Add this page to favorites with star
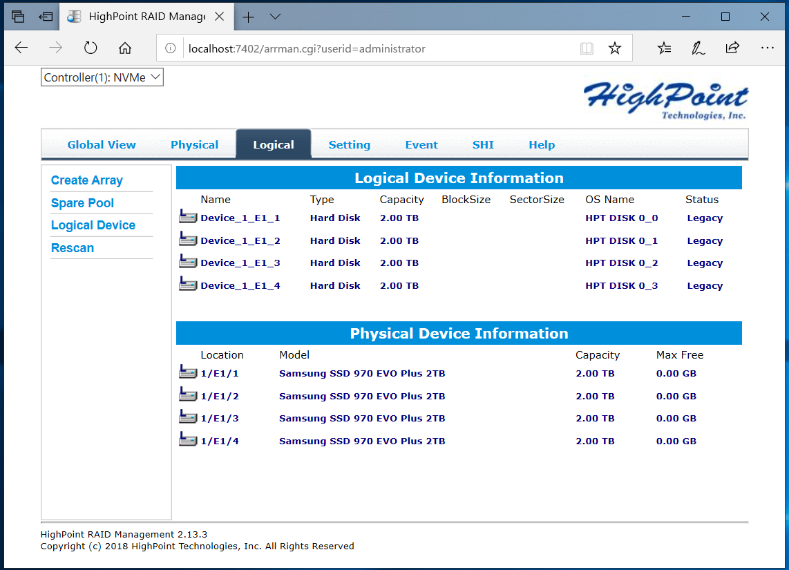The height and width of the screenshot is (570, 789). 614,48
